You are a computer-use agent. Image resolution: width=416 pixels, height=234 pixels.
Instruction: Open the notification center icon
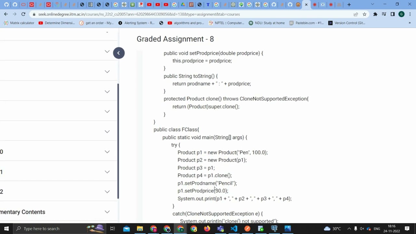407,228
